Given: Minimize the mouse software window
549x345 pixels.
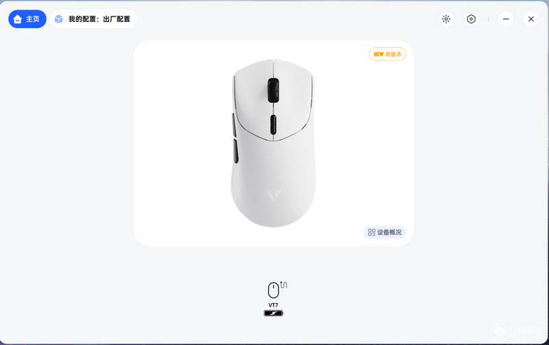Looking at the screenshot, I should pos(506,19).
